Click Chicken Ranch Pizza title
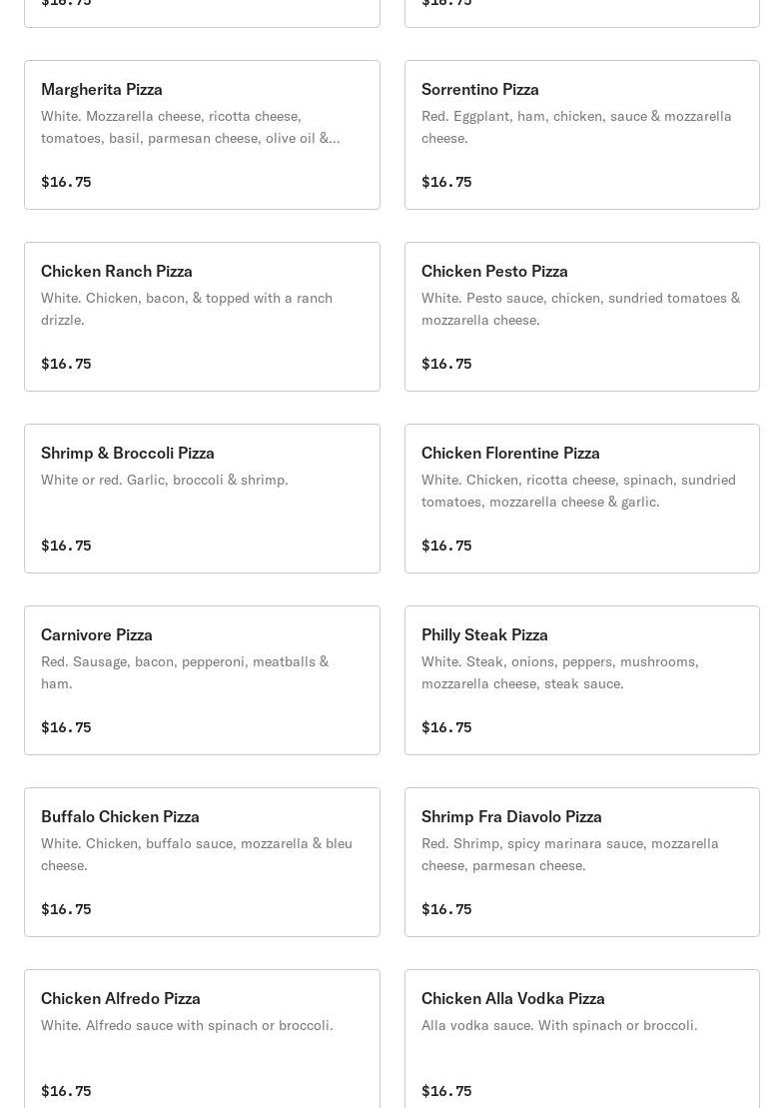 (x=117, y=271)
